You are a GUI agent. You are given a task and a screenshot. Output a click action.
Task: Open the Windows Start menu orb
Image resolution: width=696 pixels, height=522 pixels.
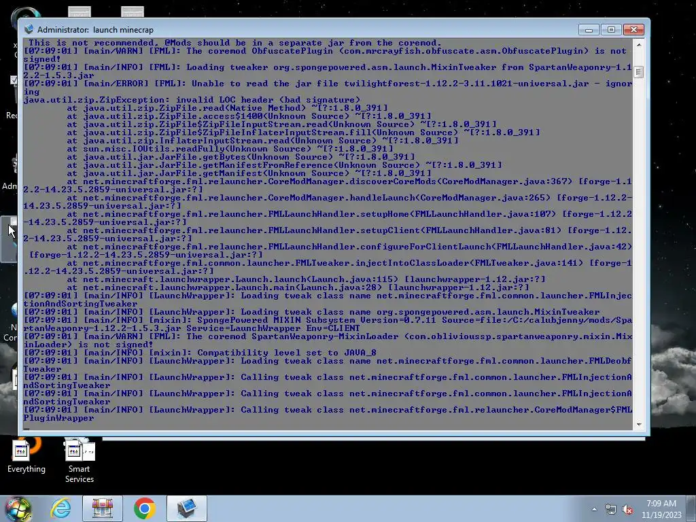tap(18, 508)
